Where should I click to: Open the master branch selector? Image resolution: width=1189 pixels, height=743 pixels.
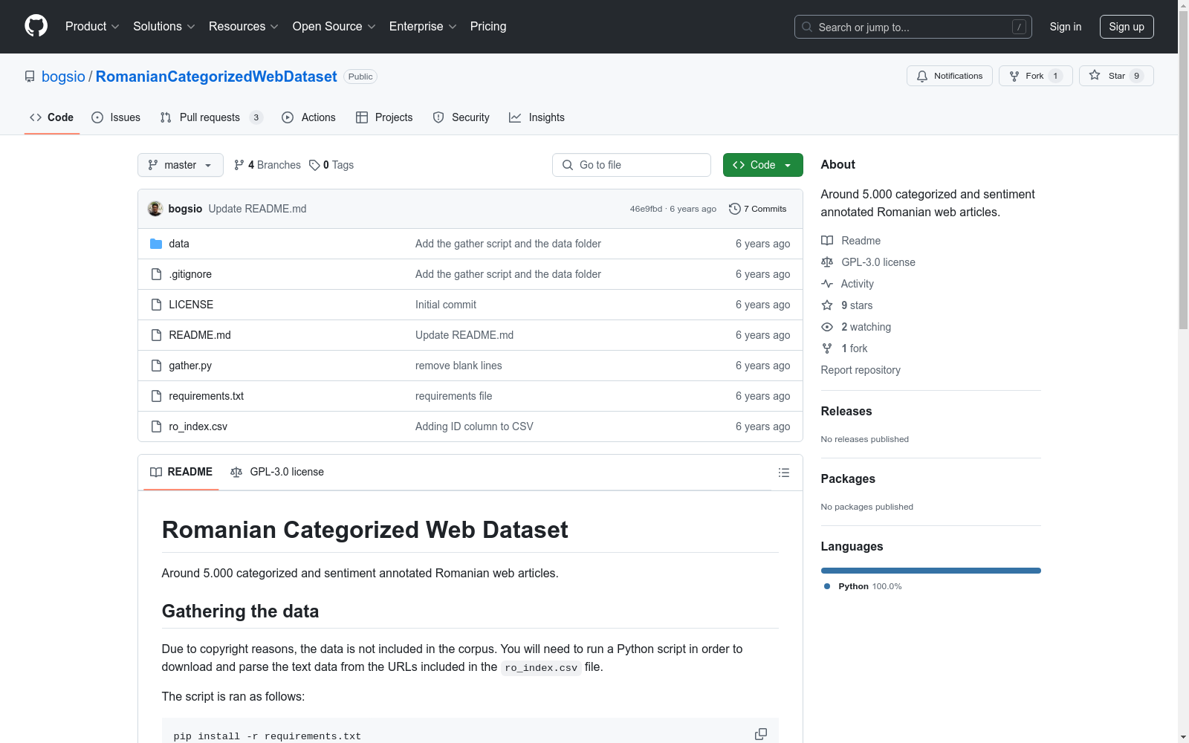pos(181,165)
